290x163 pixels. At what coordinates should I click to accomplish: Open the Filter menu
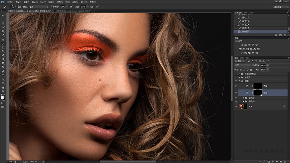coord(59,2)
